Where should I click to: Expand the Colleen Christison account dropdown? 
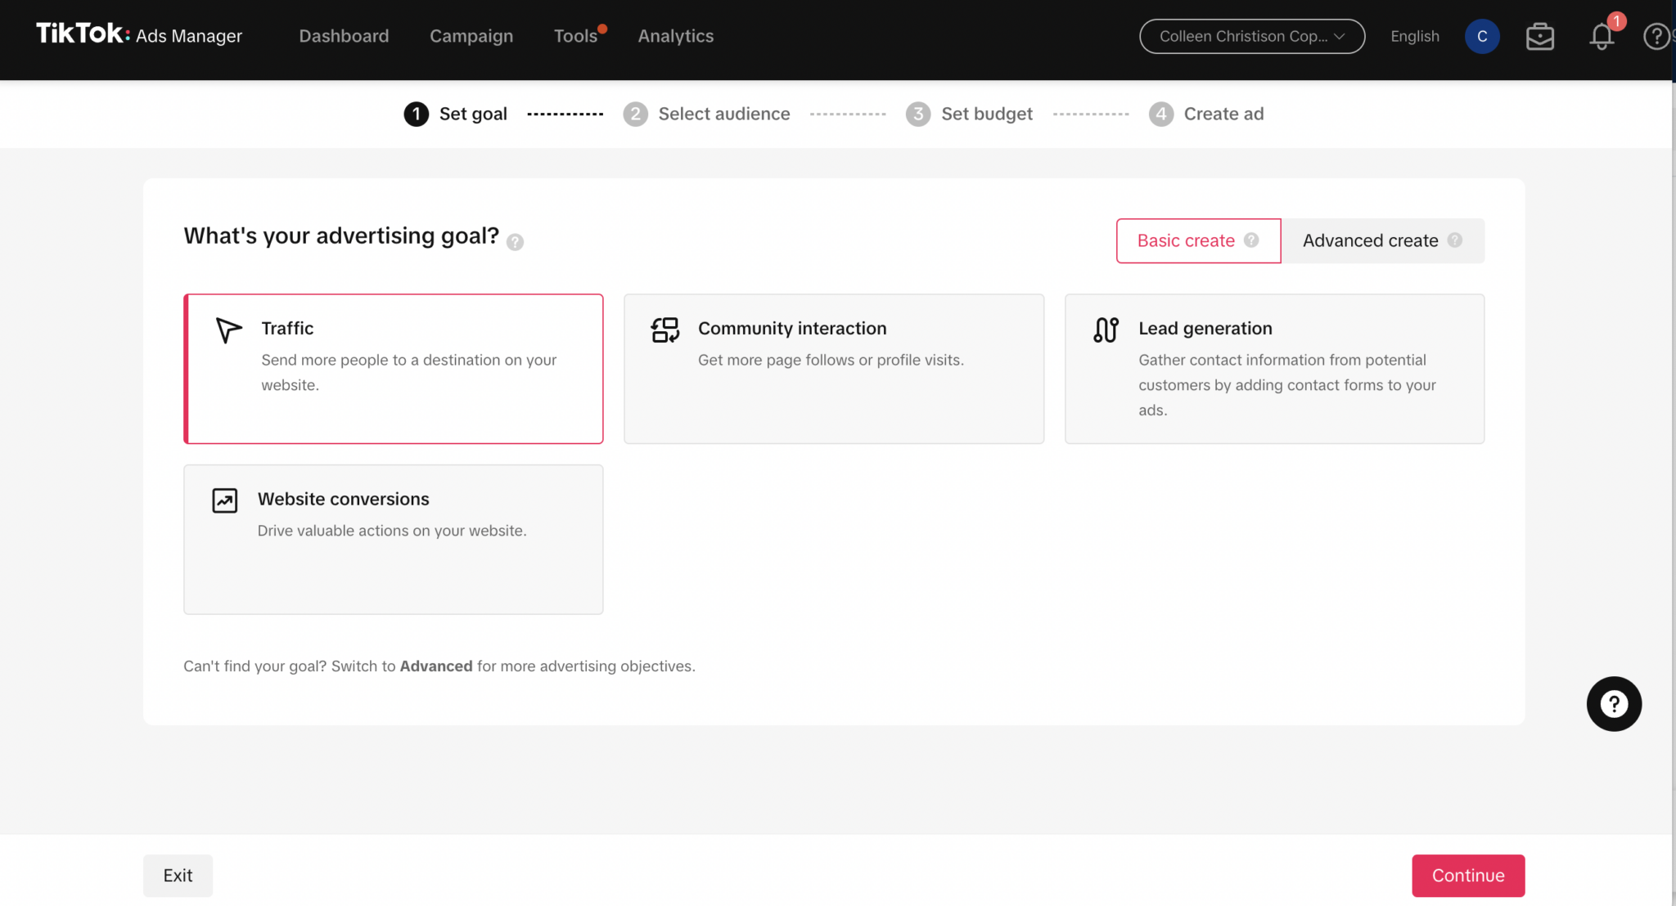tap(1251, 36)
